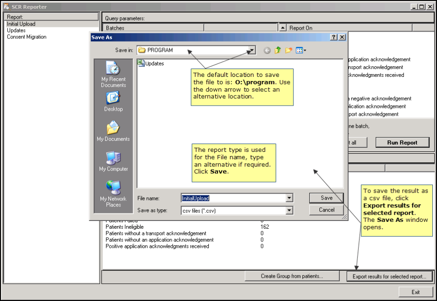This screenshot has height=301, width=437.
Task: Expand the Save in location dropdown
Action: coord(251,50)
